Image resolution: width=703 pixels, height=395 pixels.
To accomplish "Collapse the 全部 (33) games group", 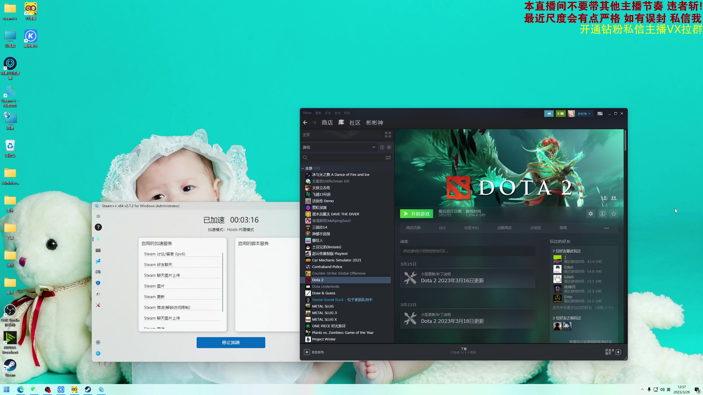I will tap(303, 168).
